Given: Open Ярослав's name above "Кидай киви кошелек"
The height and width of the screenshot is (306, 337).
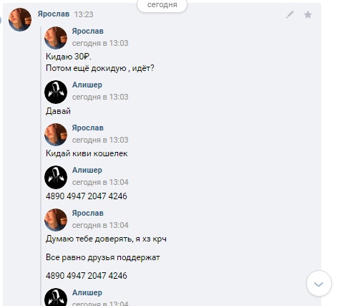Looking at the screenshot, I should pos(88,128).
